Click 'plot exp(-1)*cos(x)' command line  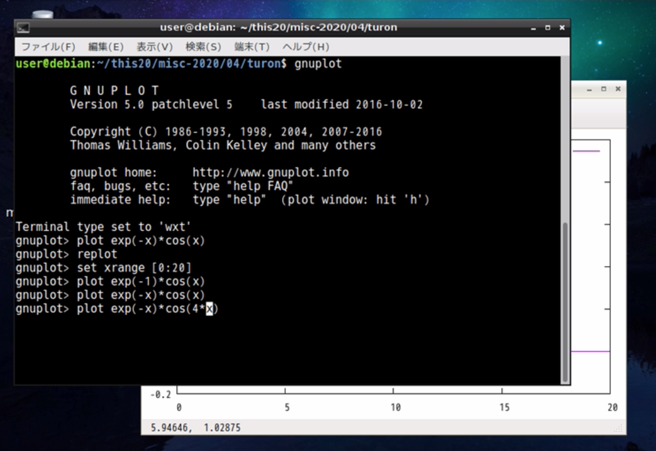(x=110, y=281)
